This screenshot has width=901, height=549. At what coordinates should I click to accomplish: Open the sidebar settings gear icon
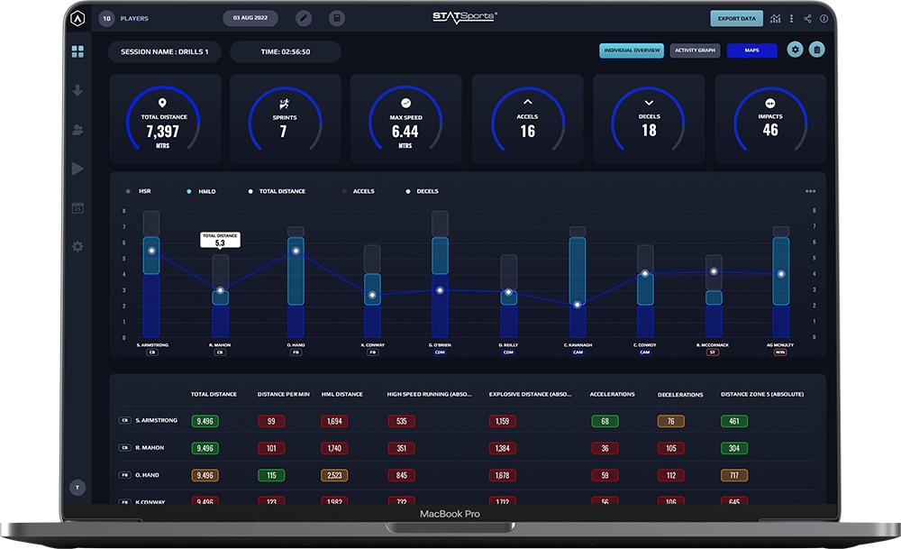[78, 246]
